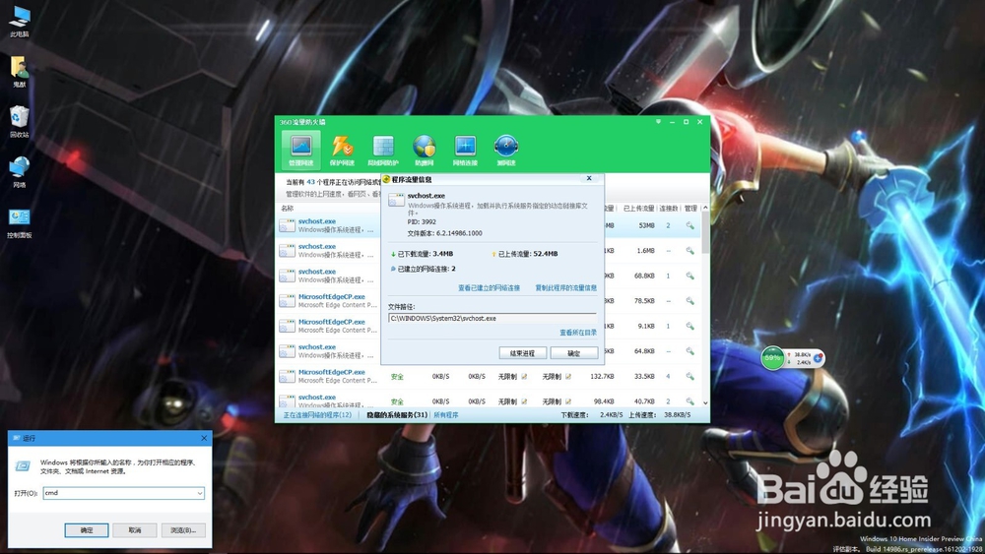The image size is (985, 554).
Task: Click the green 59% accelerator ball
Action: (772, 358)
